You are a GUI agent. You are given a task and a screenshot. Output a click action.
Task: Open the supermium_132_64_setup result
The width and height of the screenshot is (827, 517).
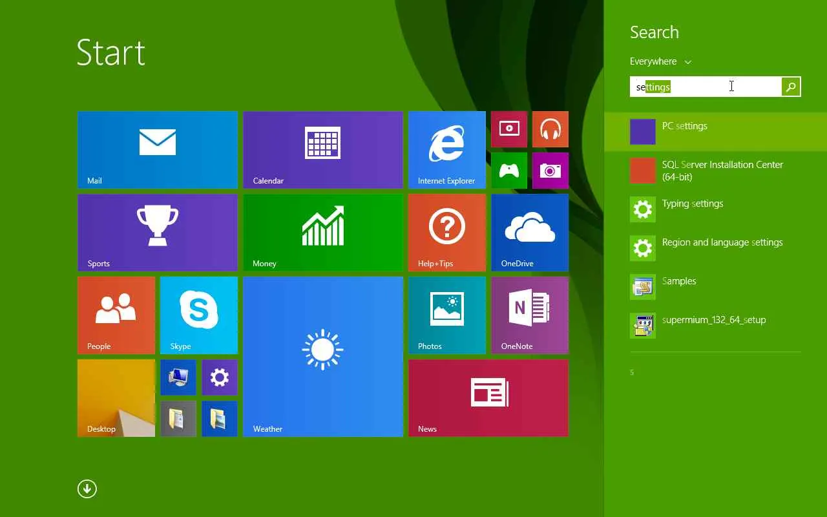(x=715, y=326)
